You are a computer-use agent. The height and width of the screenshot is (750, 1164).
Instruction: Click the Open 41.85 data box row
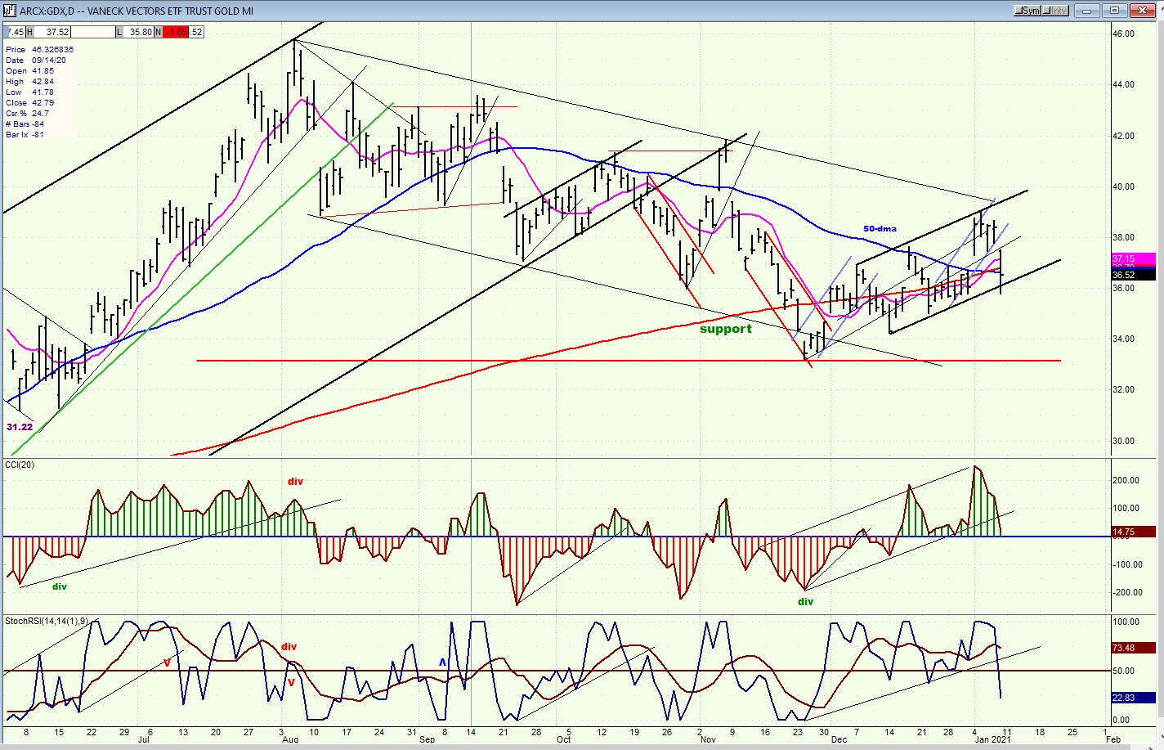(29, 71)
